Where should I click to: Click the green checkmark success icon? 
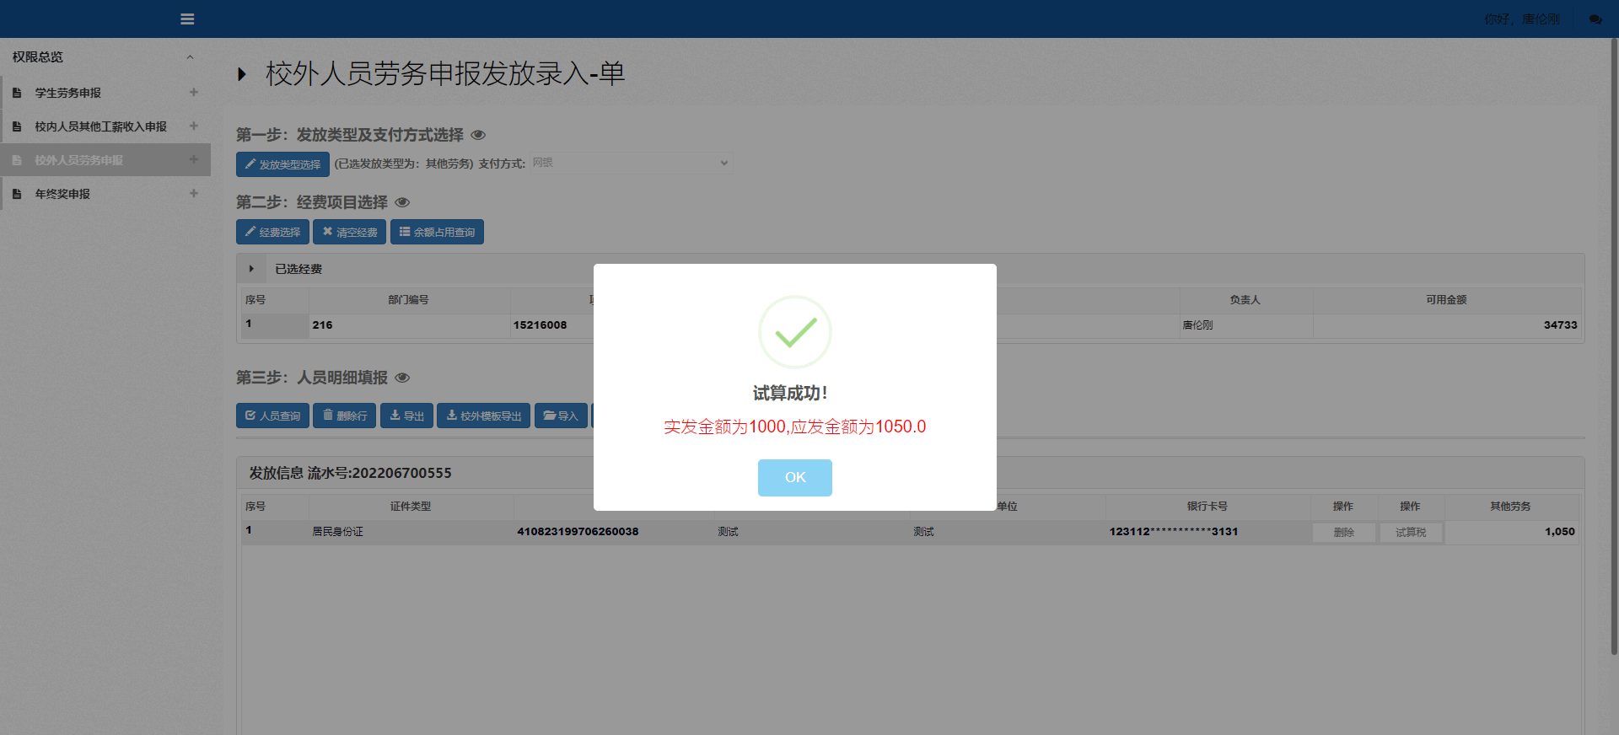pyautogui.click(x=794, y=332)
